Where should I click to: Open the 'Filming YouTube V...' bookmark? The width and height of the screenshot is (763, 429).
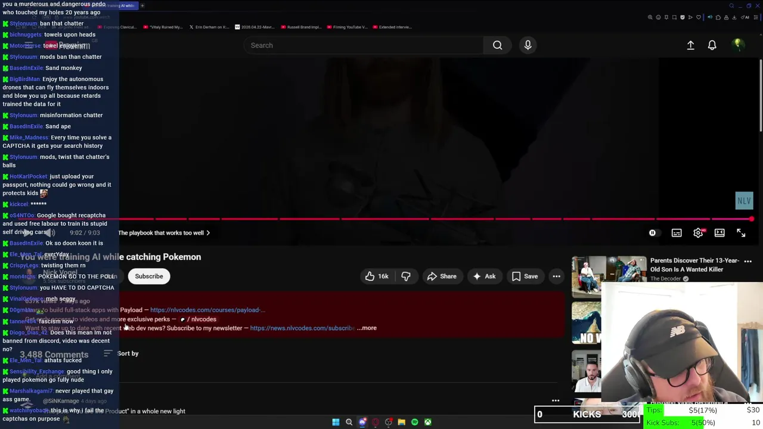tap(347, 27)
